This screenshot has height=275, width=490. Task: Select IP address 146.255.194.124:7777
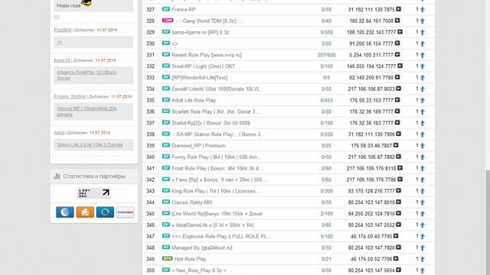click(x=371, y=66)
